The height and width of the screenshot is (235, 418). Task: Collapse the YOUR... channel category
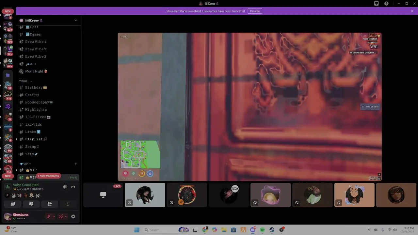[25, 81]
